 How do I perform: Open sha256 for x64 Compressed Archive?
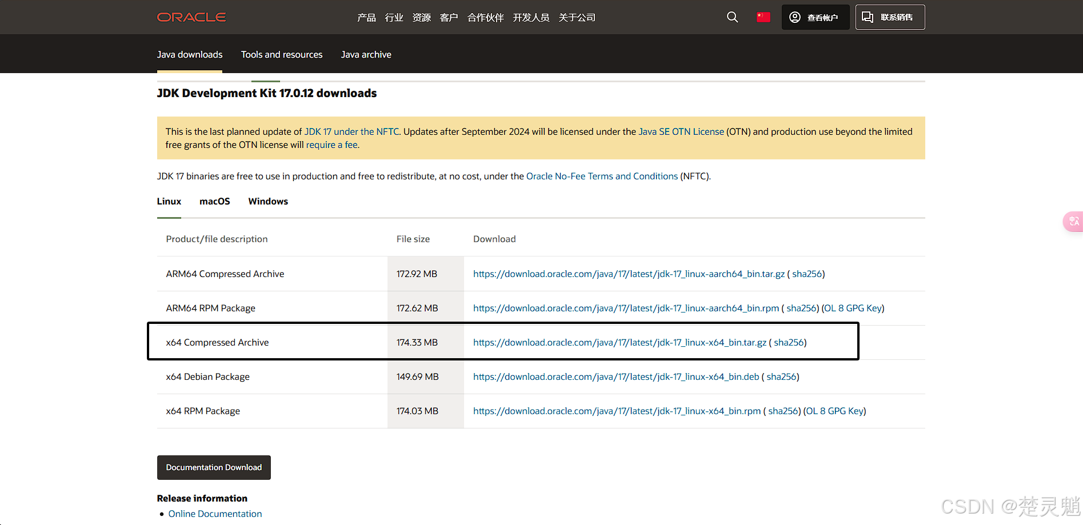788,342
